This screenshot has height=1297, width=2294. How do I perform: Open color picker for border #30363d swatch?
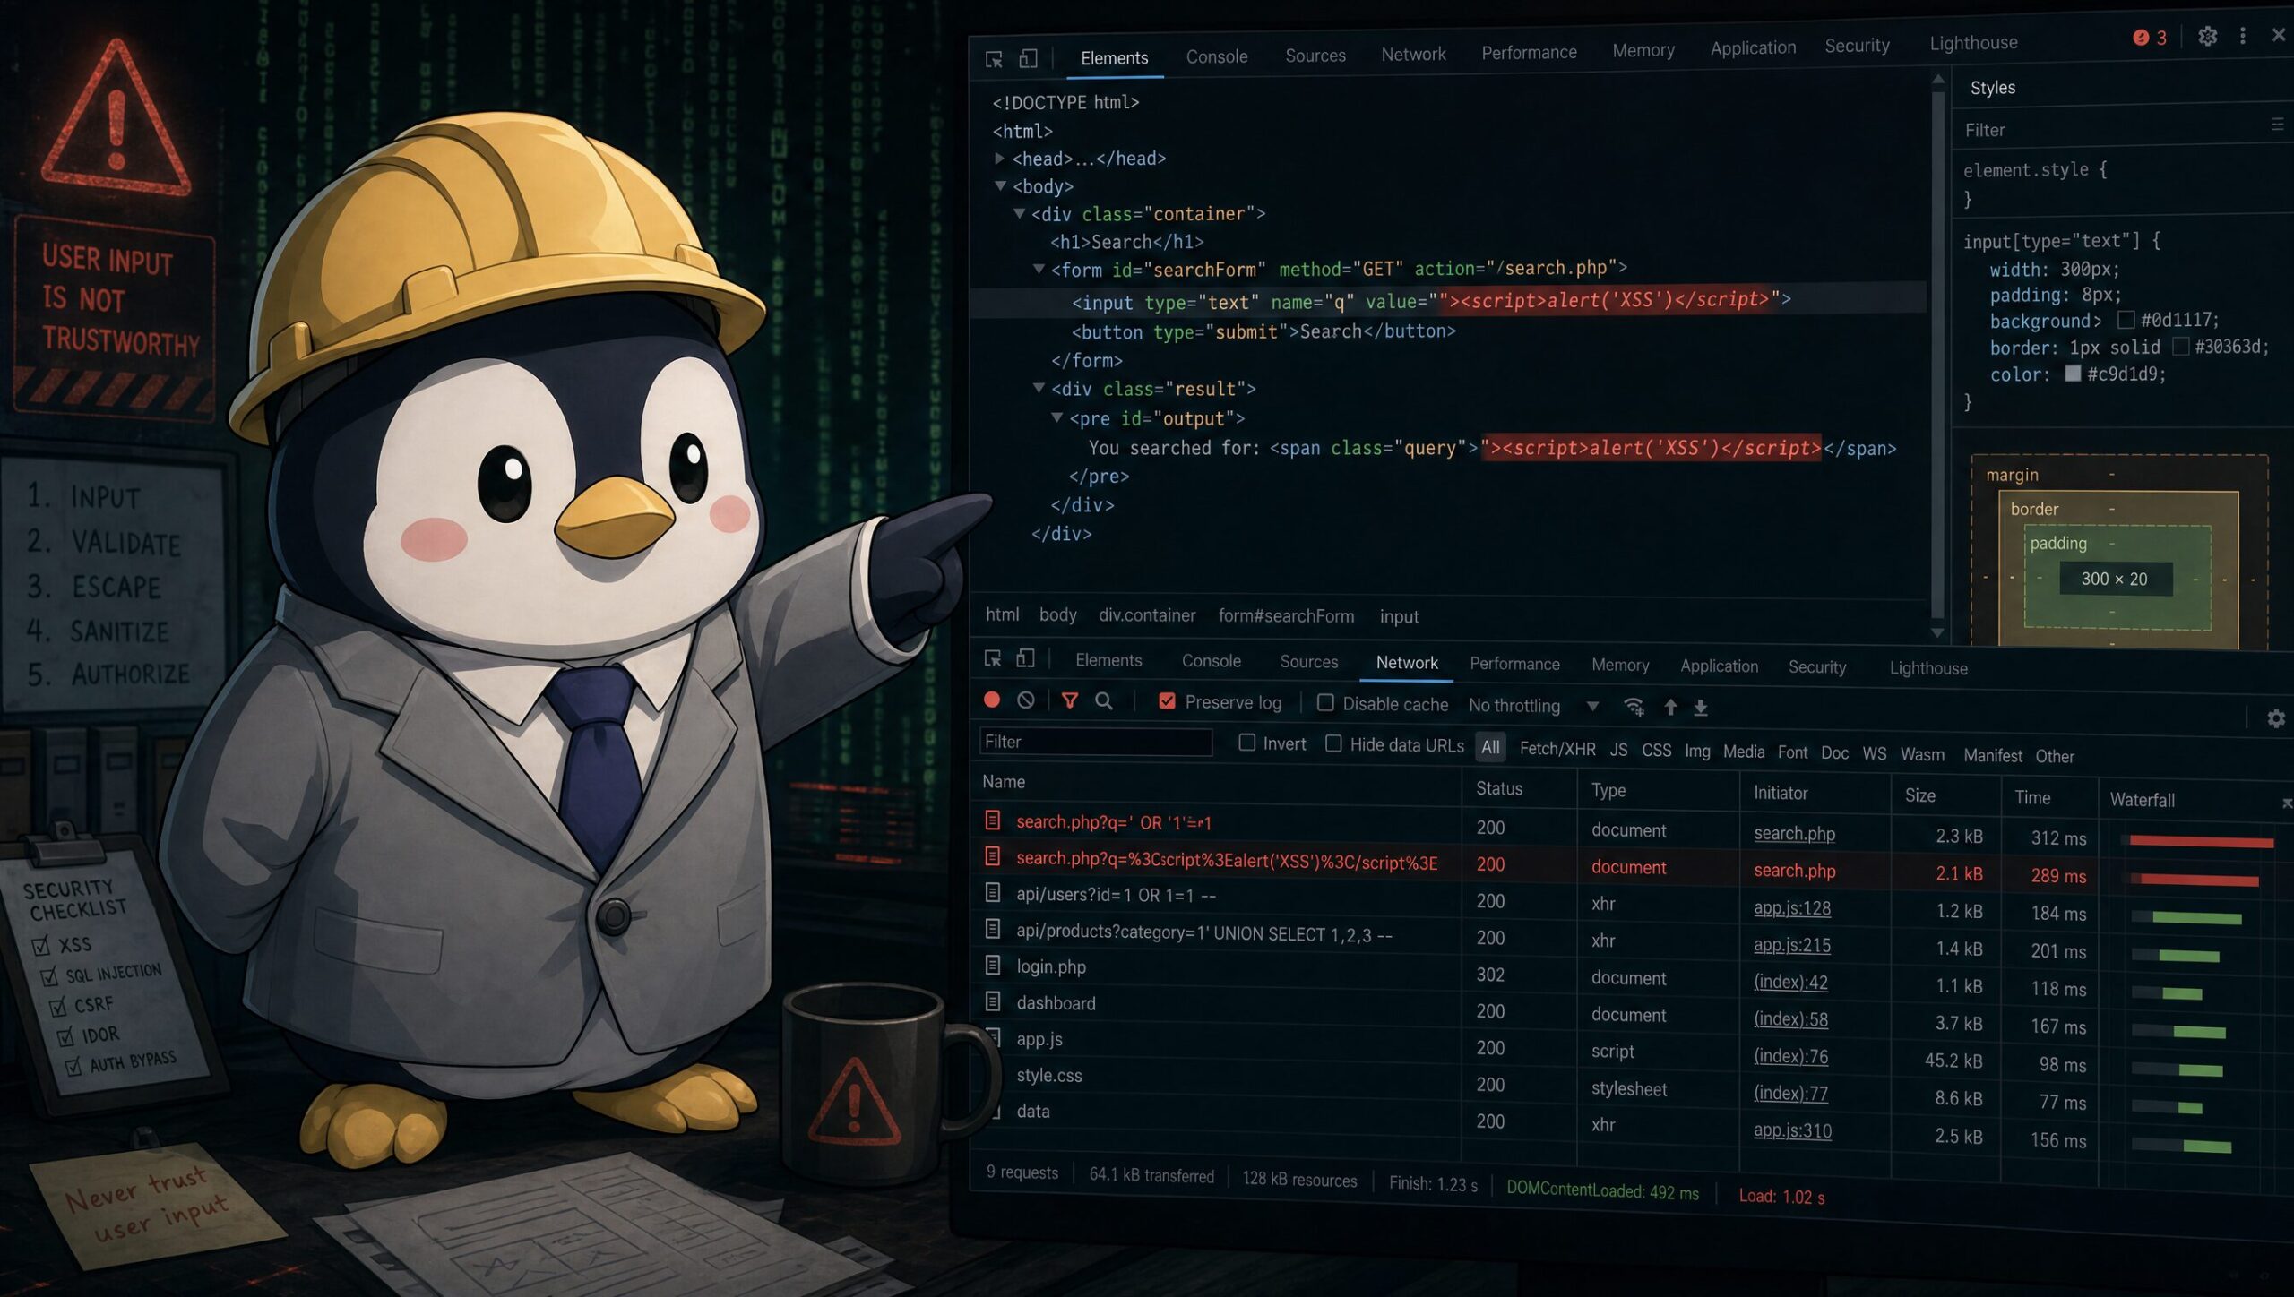pyautogui.click(x=2181, y=346)
